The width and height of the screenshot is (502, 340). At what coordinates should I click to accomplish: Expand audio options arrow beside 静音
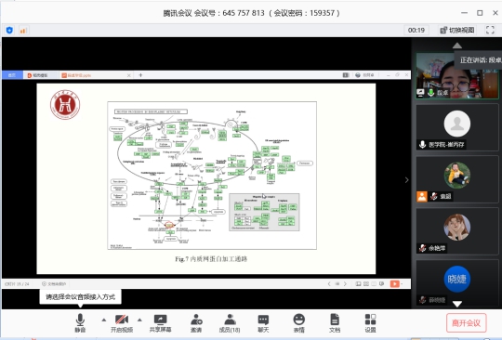pyautogui.click(x=104, y=320)
